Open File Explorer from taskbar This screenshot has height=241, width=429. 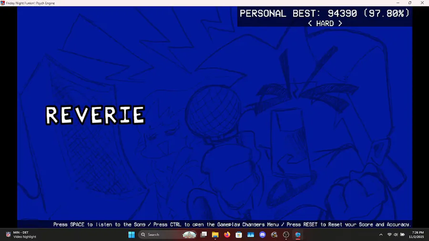(x=215, y=234)
